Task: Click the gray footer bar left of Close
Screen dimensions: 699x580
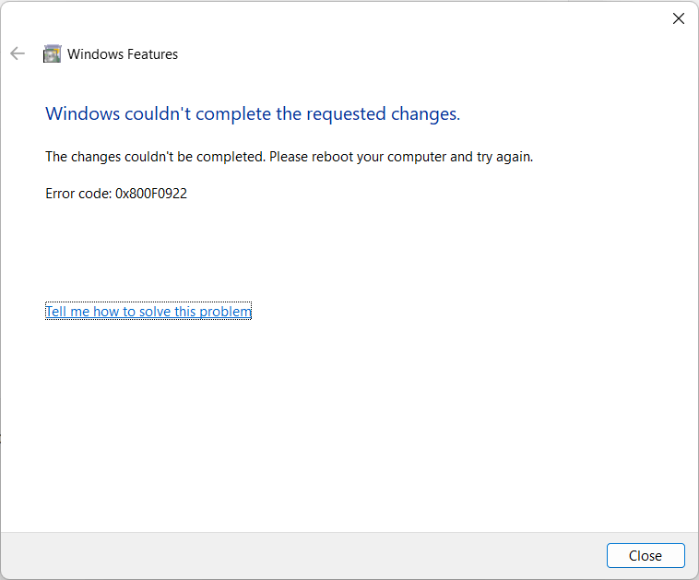Action: tap(295, 555)
